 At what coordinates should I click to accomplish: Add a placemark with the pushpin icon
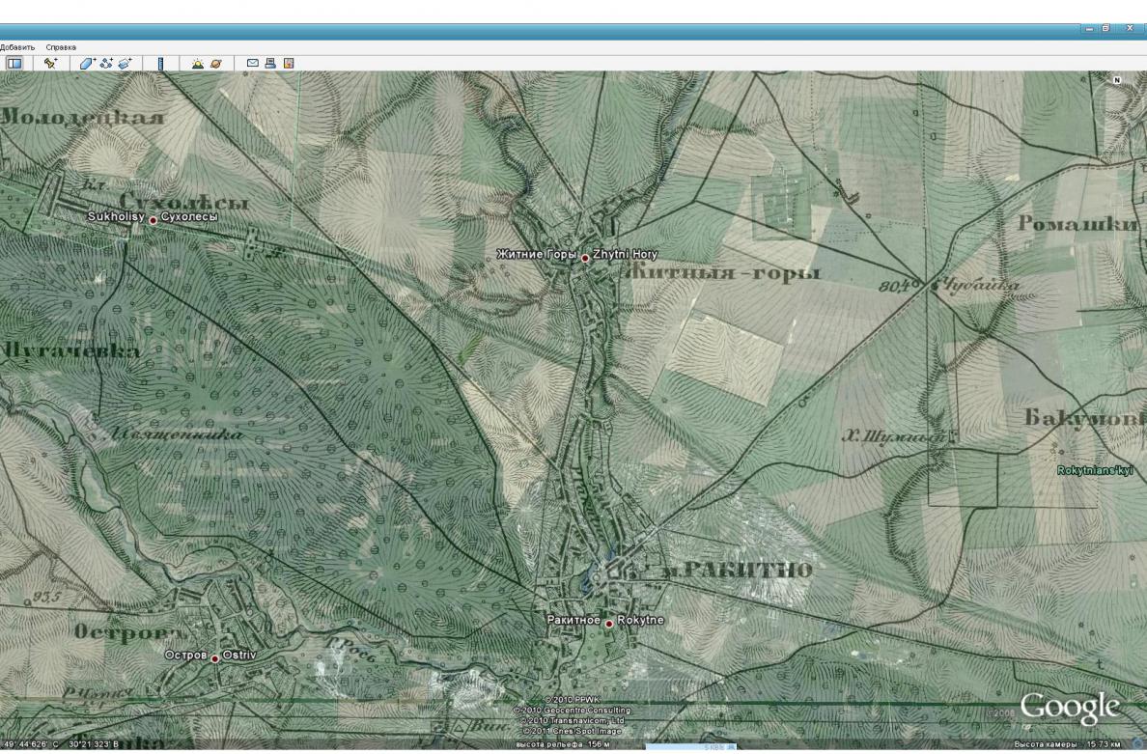(x=50, y=64)
